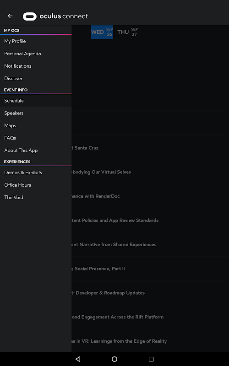
Task: Open The Void experience
Action: (36, 198)
